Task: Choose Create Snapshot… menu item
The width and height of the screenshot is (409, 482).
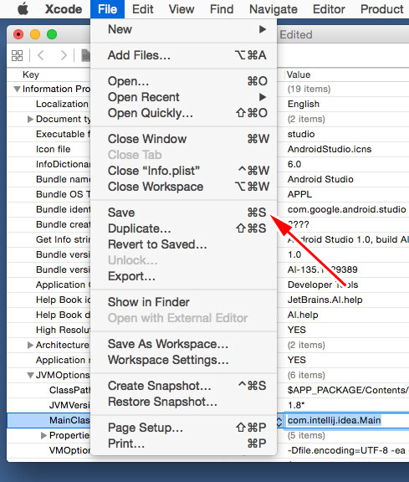Action: pos(184,386)
